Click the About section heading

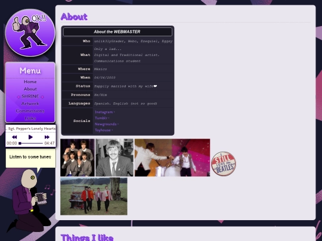pyautogui.click(x=74, y=17)
